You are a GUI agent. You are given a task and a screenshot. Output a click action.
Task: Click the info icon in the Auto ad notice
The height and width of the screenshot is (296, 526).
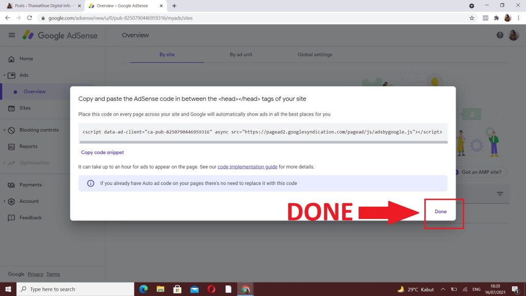(x=90, y=183)
